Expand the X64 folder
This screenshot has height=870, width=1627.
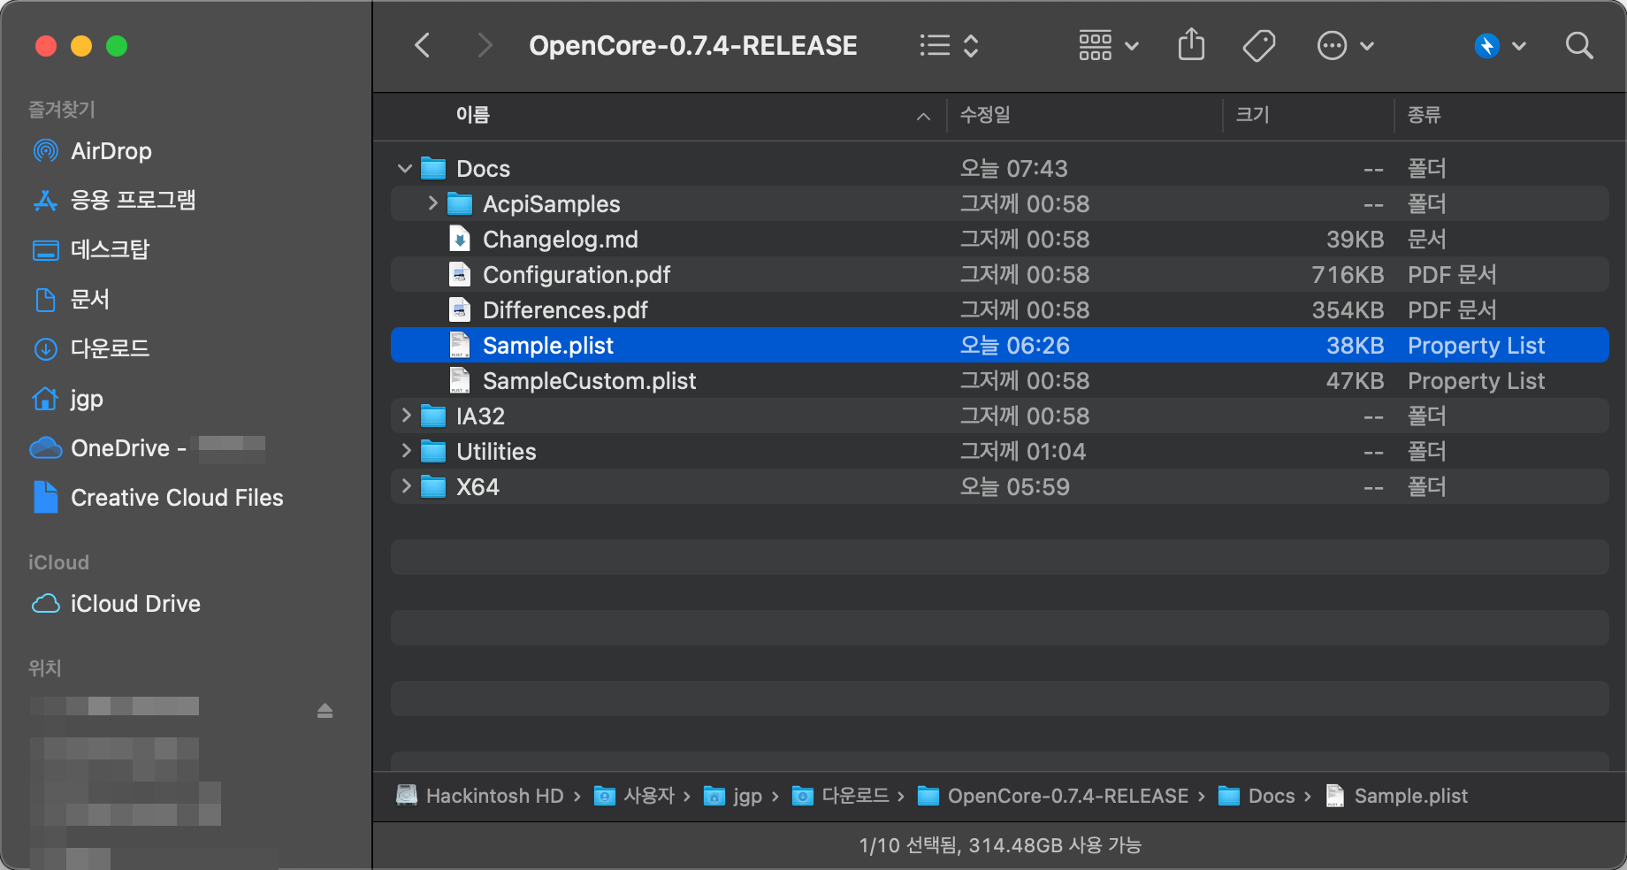406,486
